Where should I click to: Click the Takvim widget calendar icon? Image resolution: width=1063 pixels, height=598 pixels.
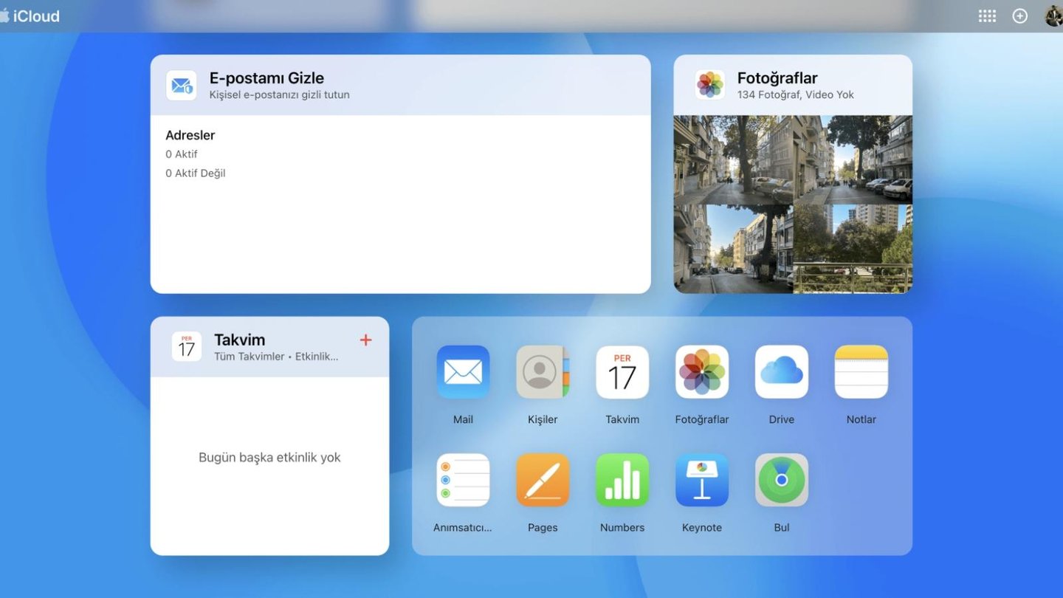[187, 346]
